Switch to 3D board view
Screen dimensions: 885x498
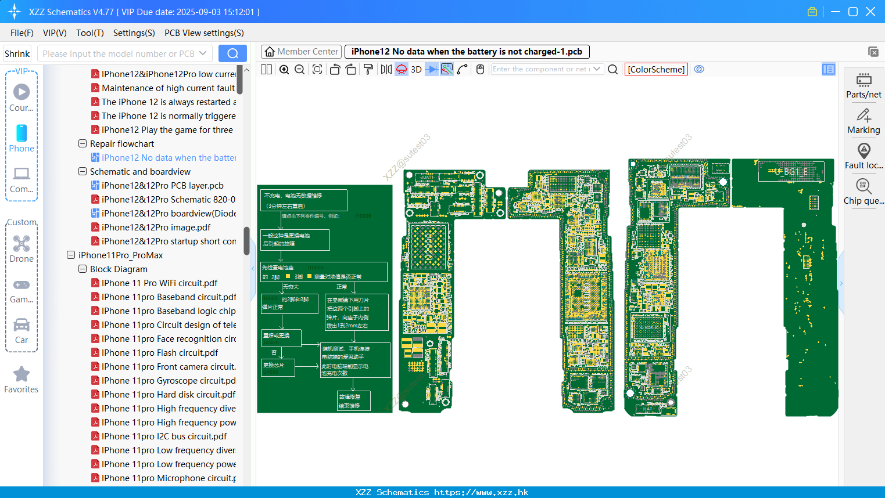coord(416,69)
